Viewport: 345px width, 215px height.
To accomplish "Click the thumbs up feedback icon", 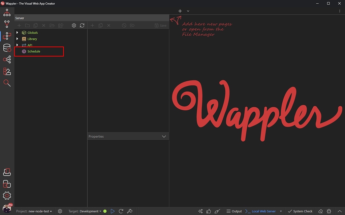I will [209, 211].
